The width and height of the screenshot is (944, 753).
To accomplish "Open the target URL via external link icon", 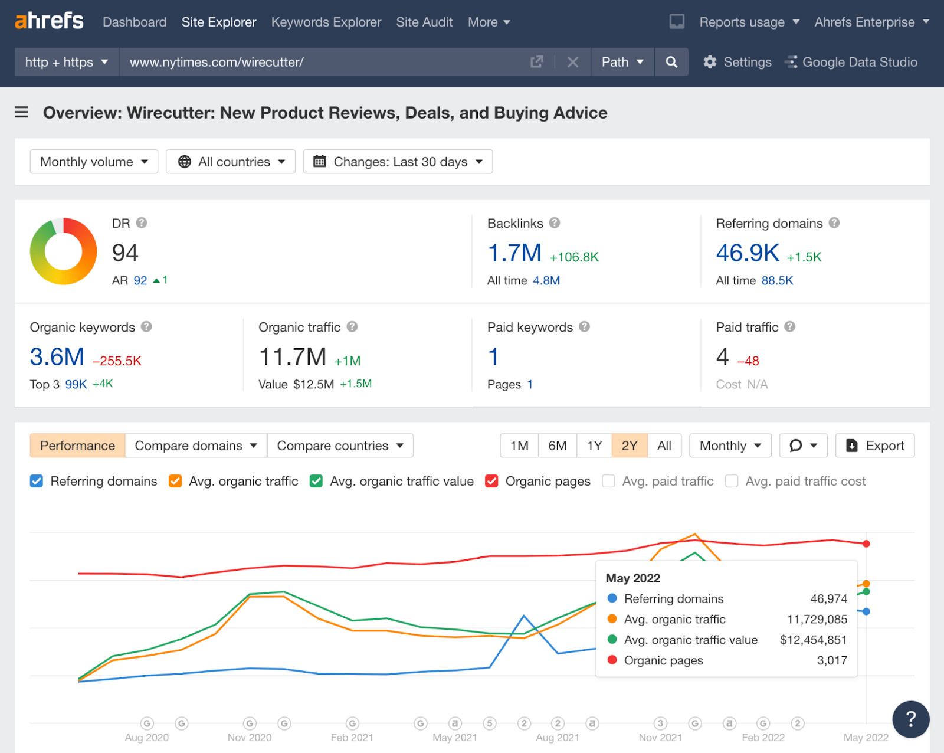I will [536, 61].
